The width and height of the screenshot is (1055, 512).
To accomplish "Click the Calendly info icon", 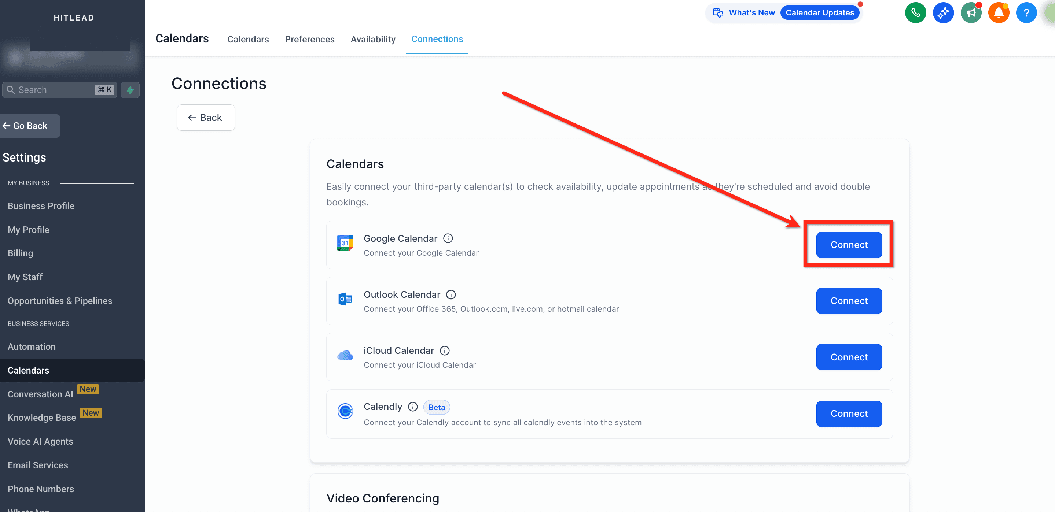I will point(413,407).
